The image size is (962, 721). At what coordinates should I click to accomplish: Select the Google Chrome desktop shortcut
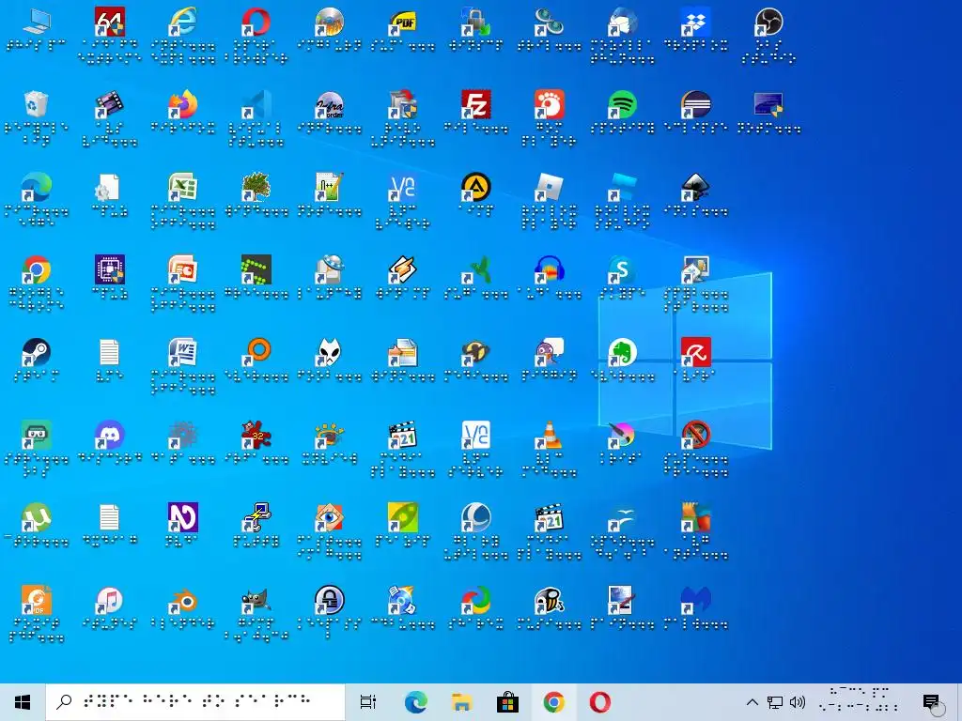pos(37,269)
